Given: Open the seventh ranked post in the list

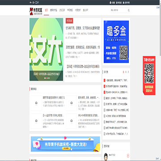Looking at the screenshot, I should 116,116.
